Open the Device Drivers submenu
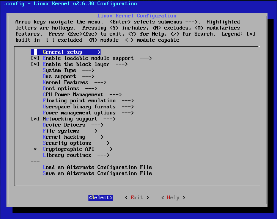The image size is (277, 219). [x=73, y=125]
